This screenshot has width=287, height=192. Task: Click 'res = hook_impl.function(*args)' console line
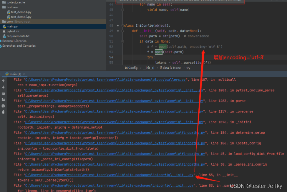[47, 85]
